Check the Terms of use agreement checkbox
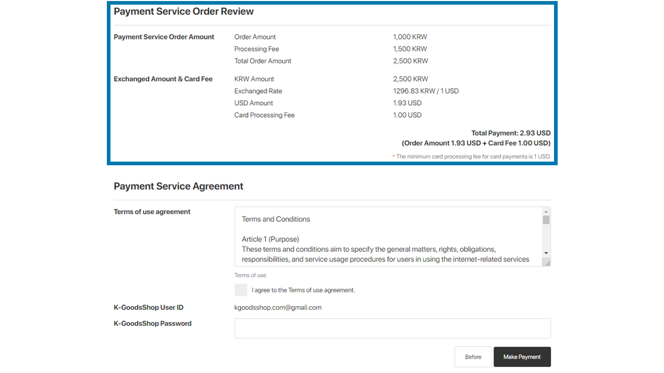This screenshot has height=373, width=664. (241, 290)
